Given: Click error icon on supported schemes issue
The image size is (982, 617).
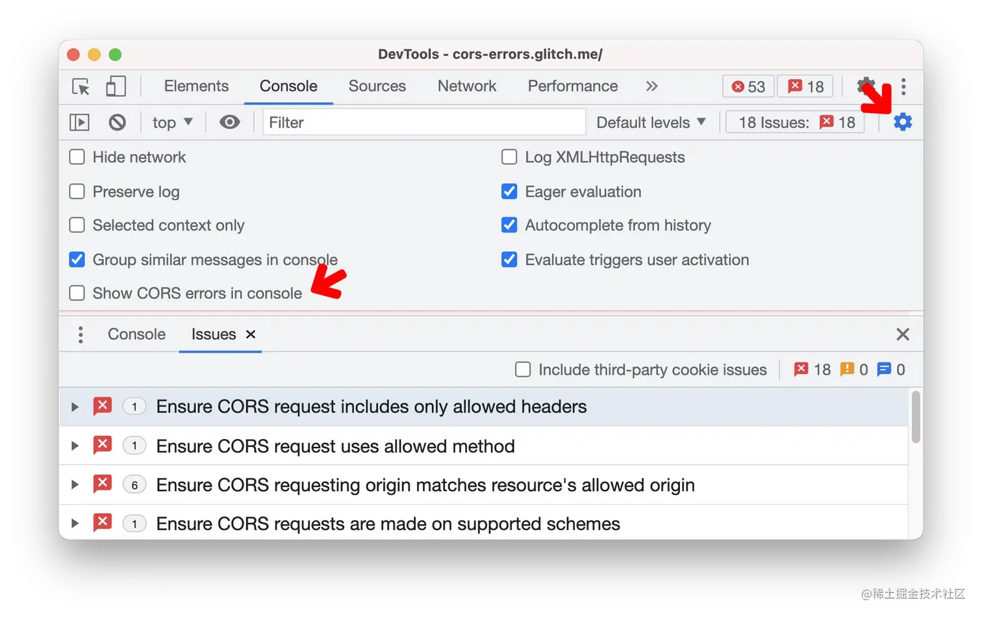Looking at the screenshot, I should tap(103, 523).
